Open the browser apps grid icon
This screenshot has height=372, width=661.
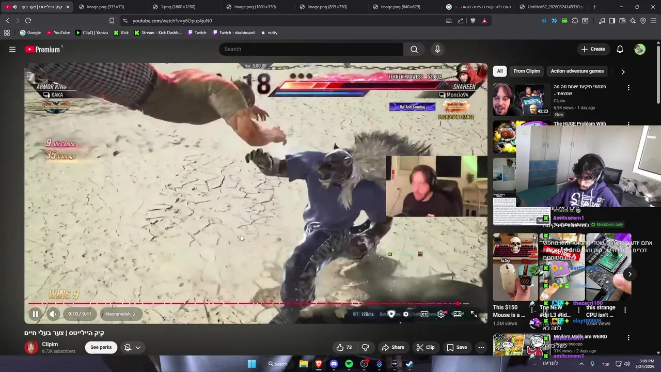7,33
